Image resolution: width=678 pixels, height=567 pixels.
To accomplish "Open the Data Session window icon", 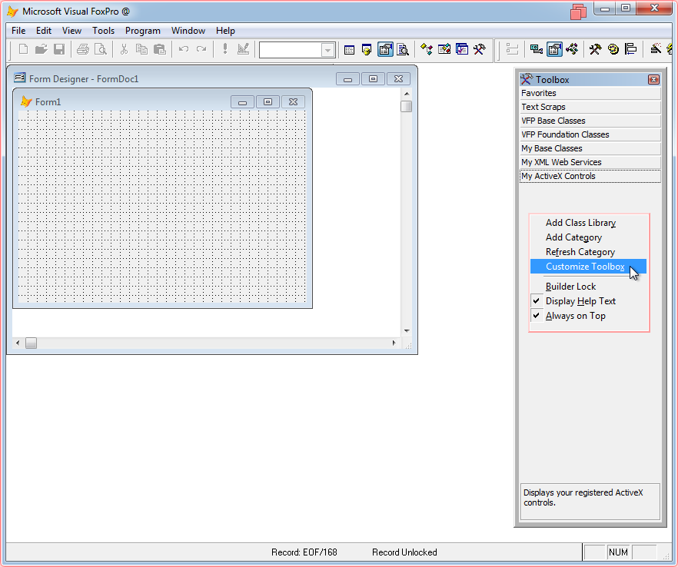I will [x=367, y=50].
